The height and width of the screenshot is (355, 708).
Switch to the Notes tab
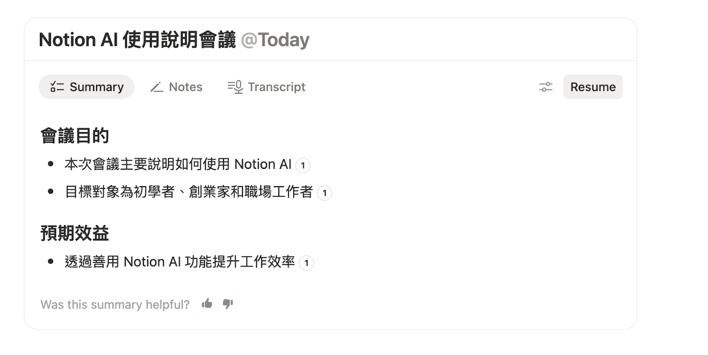176,87
